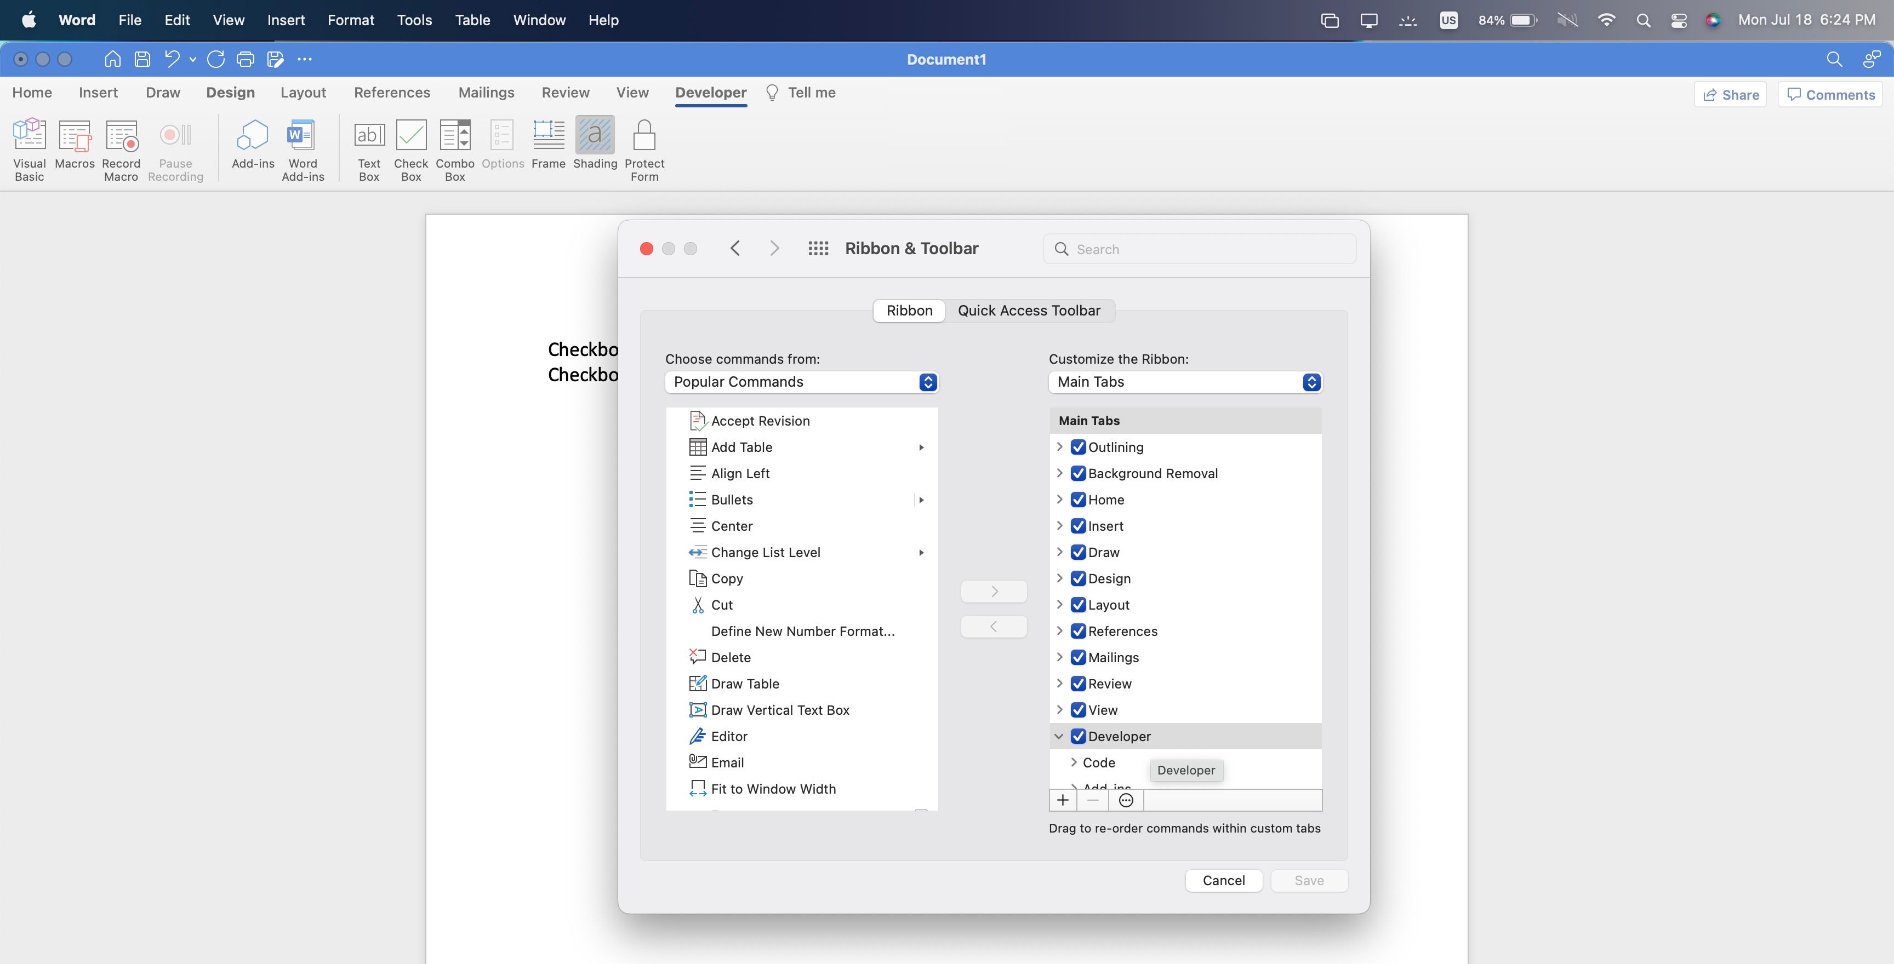Expand the Code group

click(x=1074, y=762)
